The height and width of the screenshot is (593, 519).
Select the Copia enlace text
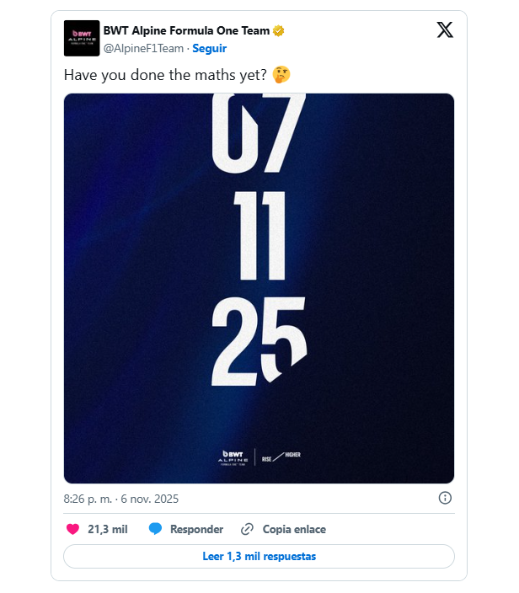tap(294, 529)
